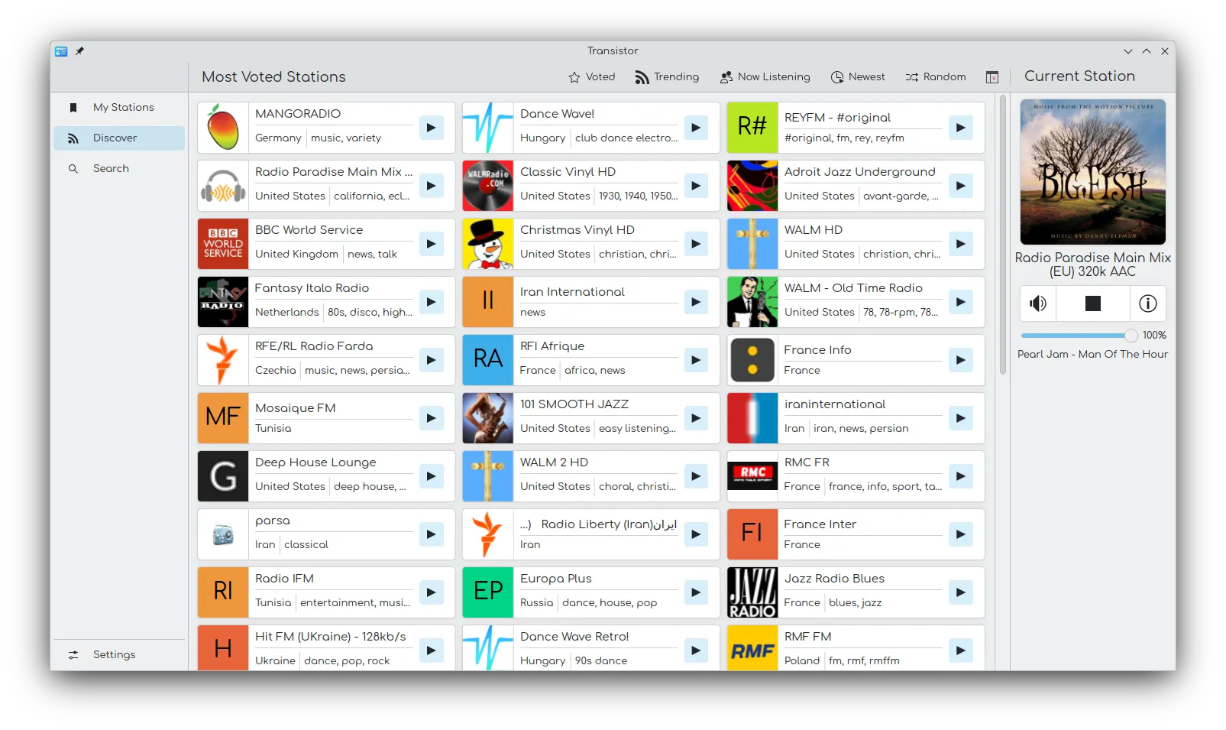
Task: Toggle the Voted star sorting option
Action: tap(591, 76)
